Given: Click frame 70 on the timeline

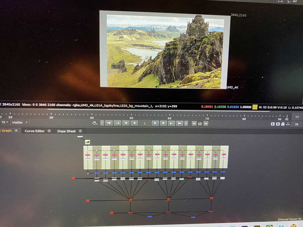Looking at the screenshot, I should pos(207,119).
